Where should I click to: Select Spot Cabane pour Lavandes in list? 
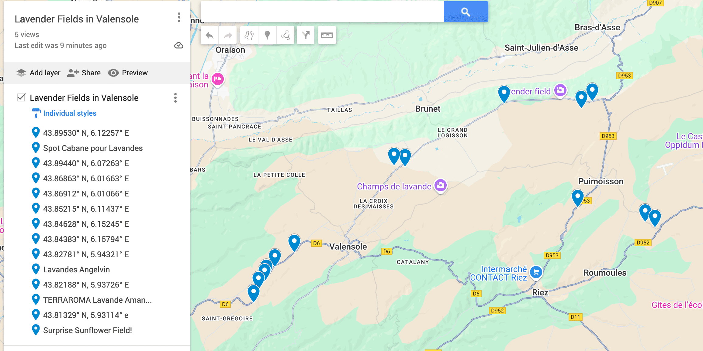[x=93, y=148]
